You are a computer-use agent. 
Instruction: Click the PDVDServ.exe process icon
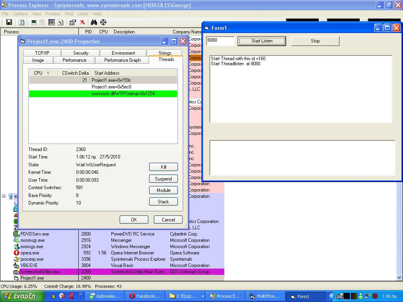coord(17,234)
